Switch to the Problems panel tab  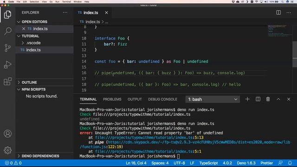(112, 99)
